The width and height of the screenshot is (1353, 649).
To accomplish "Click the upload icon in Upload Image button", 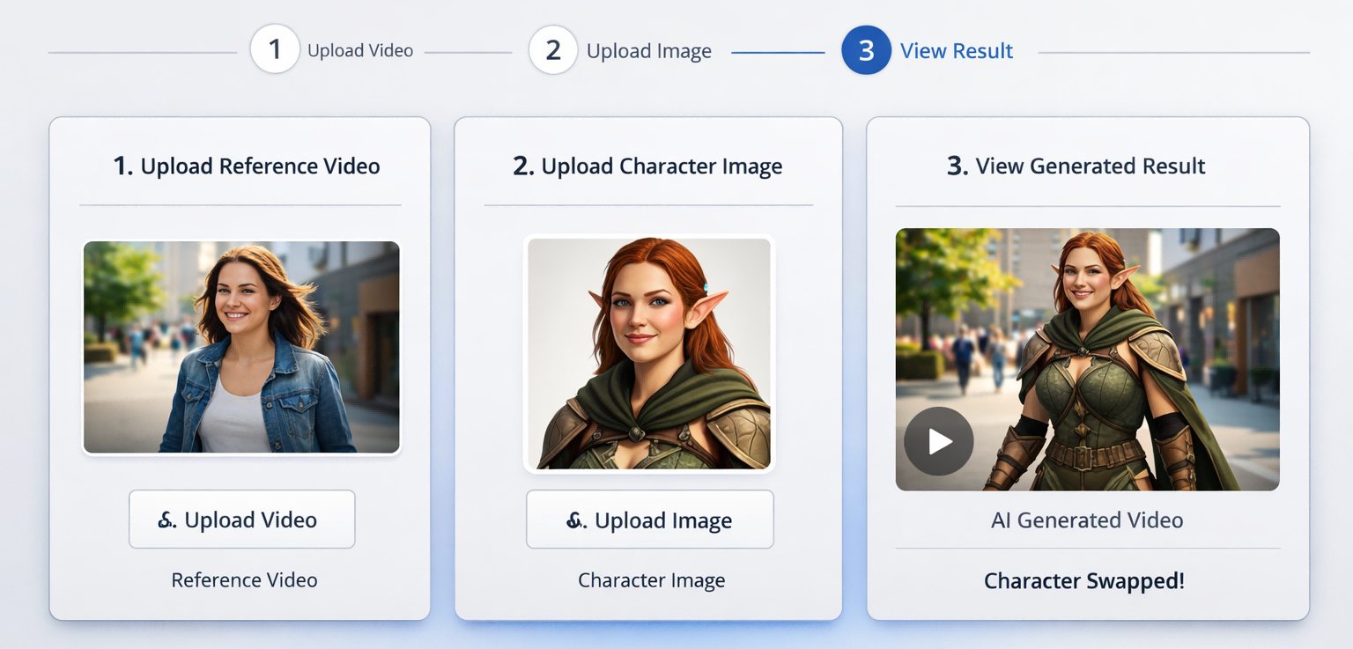I will 576,520.
